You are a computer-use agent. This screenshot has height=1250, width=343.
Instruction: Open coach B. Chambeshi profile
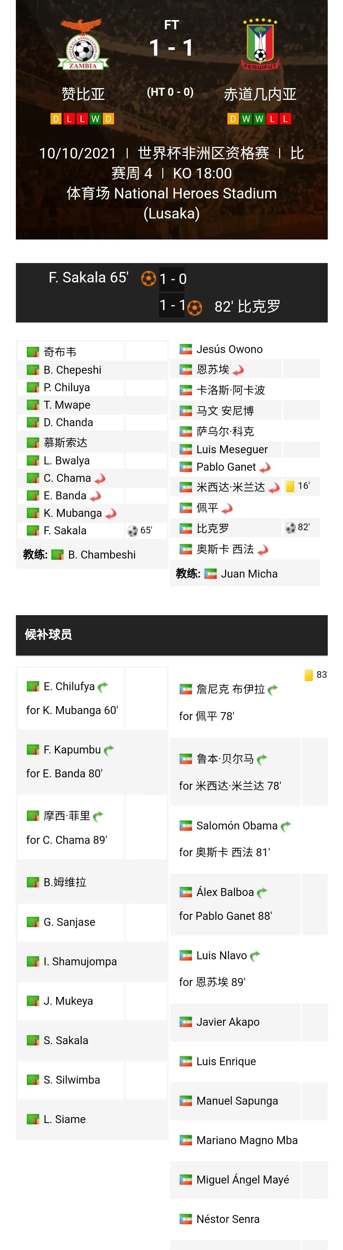click(102, 555)
